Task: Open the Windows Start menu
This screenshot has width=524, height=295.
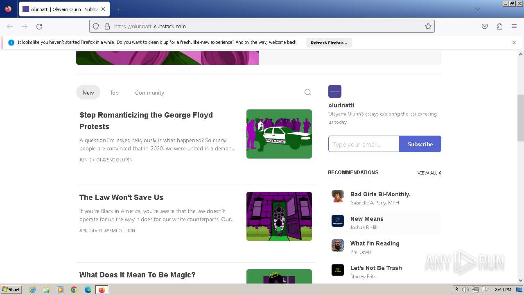Action: tap(11, 289)
